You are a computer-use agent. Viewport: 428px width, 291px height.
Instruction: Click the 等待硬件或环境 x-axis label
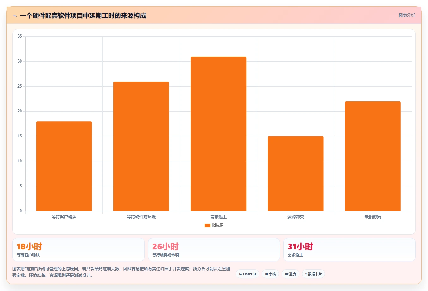[141, 217]
